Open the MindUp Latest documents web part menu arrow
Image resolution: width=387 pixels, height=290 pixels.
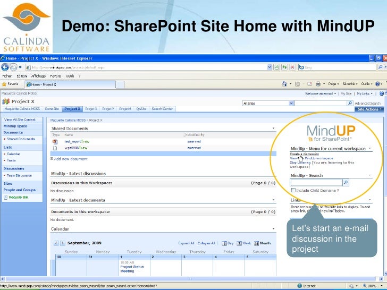(273, 200)
